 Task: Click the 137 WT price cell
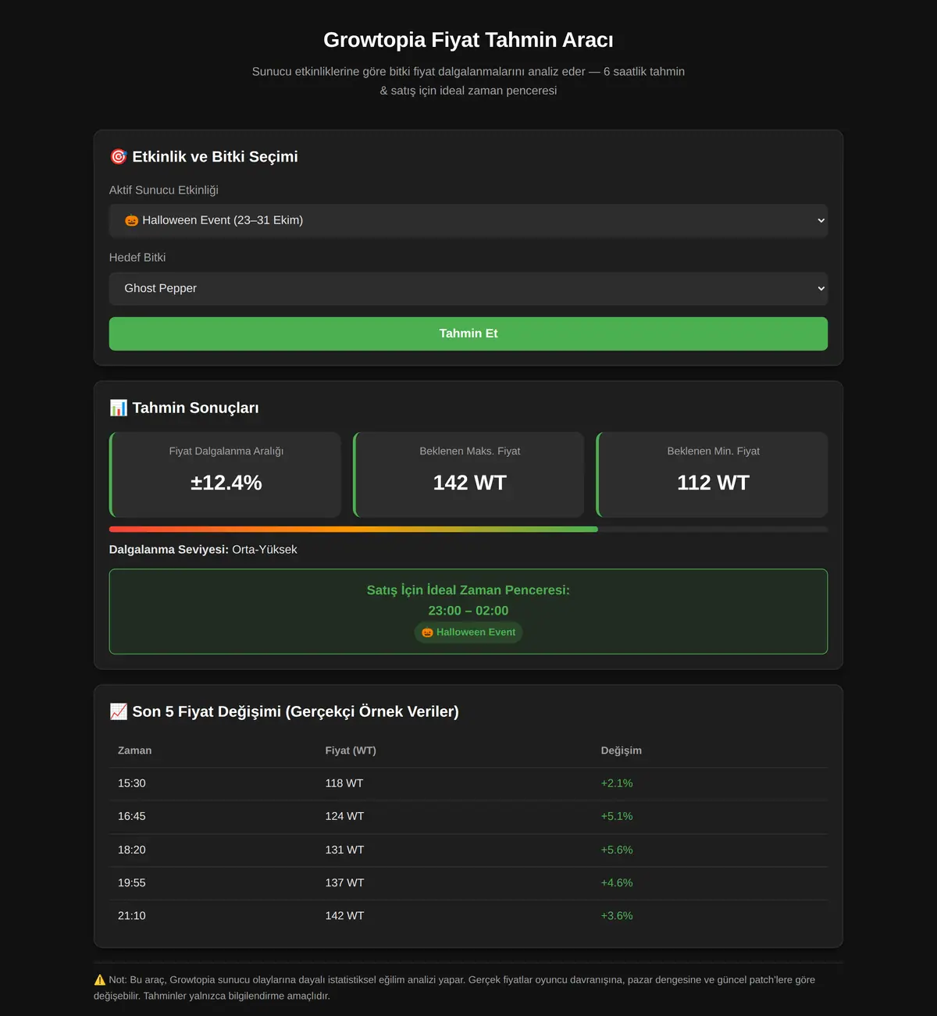(x=344, y=882)
